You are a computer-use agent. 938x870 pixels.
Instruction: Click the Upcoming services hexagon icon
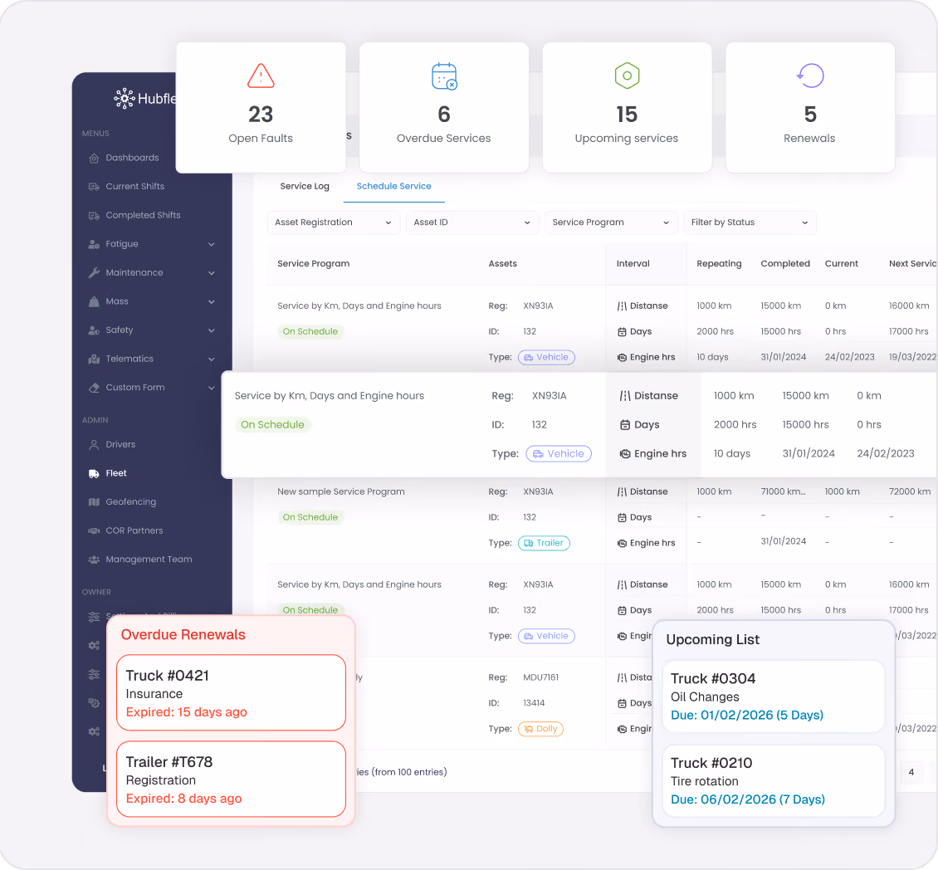pyautogui.click(x=627, y=76)
